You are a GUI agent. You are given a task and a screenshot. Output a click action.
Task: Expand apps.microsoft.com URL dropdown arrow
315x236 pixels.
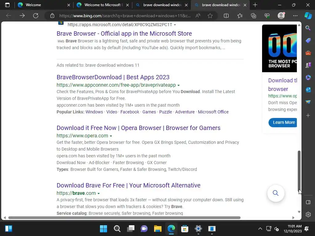click(175, 25)
